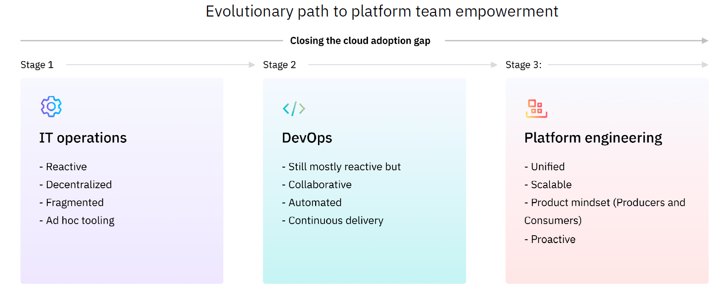725x293 pixels.
Task: Select the Stage 3 label
Action: pos(523,65)
